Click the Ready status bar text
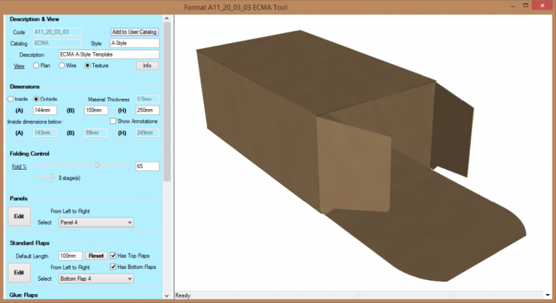 click(x=183, y=295)
